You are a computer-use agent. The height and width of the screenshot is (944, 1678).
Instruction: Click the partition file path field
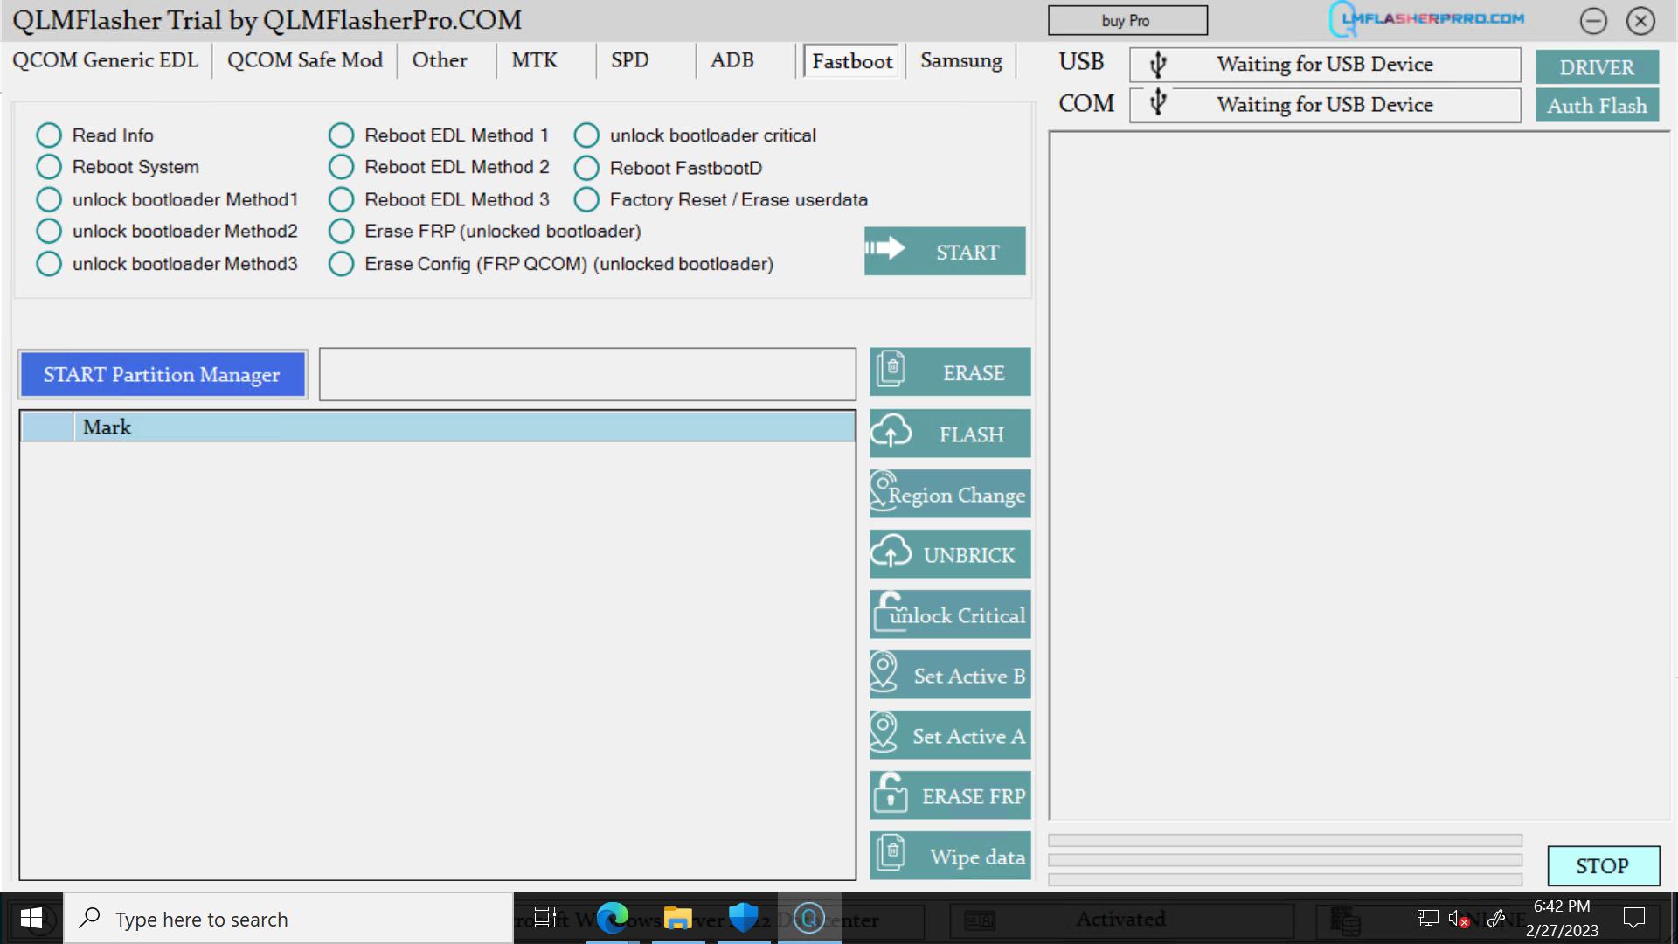(x=587, y=374)
